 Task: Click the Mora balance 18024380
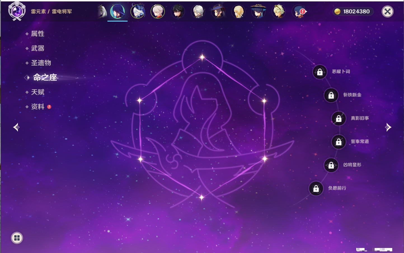coord(356,11)
